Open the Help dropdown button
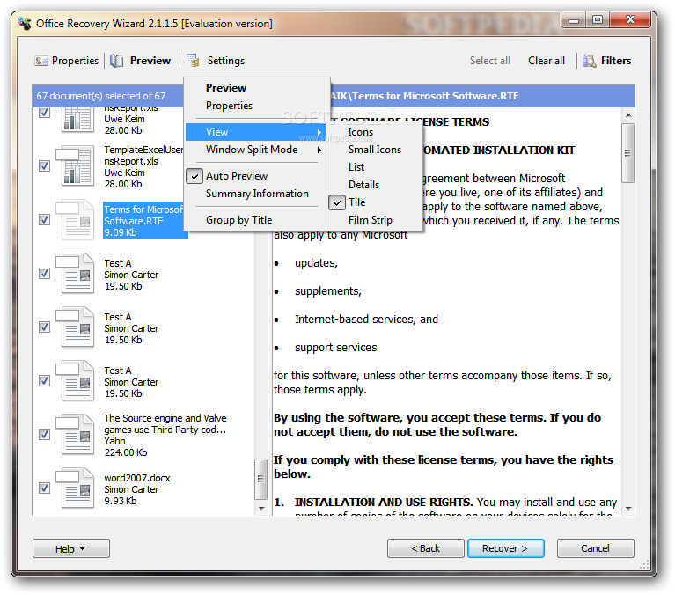 [71, 548]
